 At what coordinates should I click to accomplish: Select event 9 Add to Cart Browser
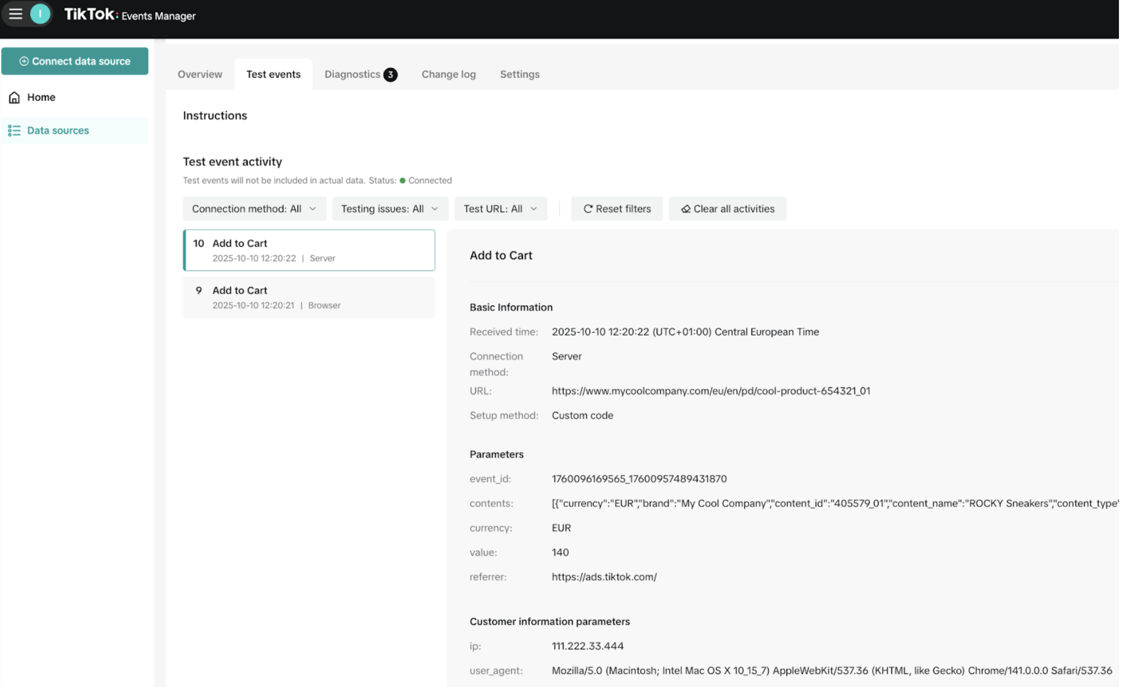tap(309, 297)
